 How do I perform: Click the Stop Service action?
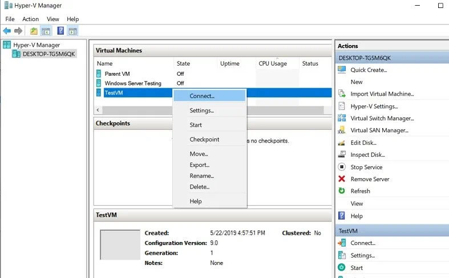366,167
